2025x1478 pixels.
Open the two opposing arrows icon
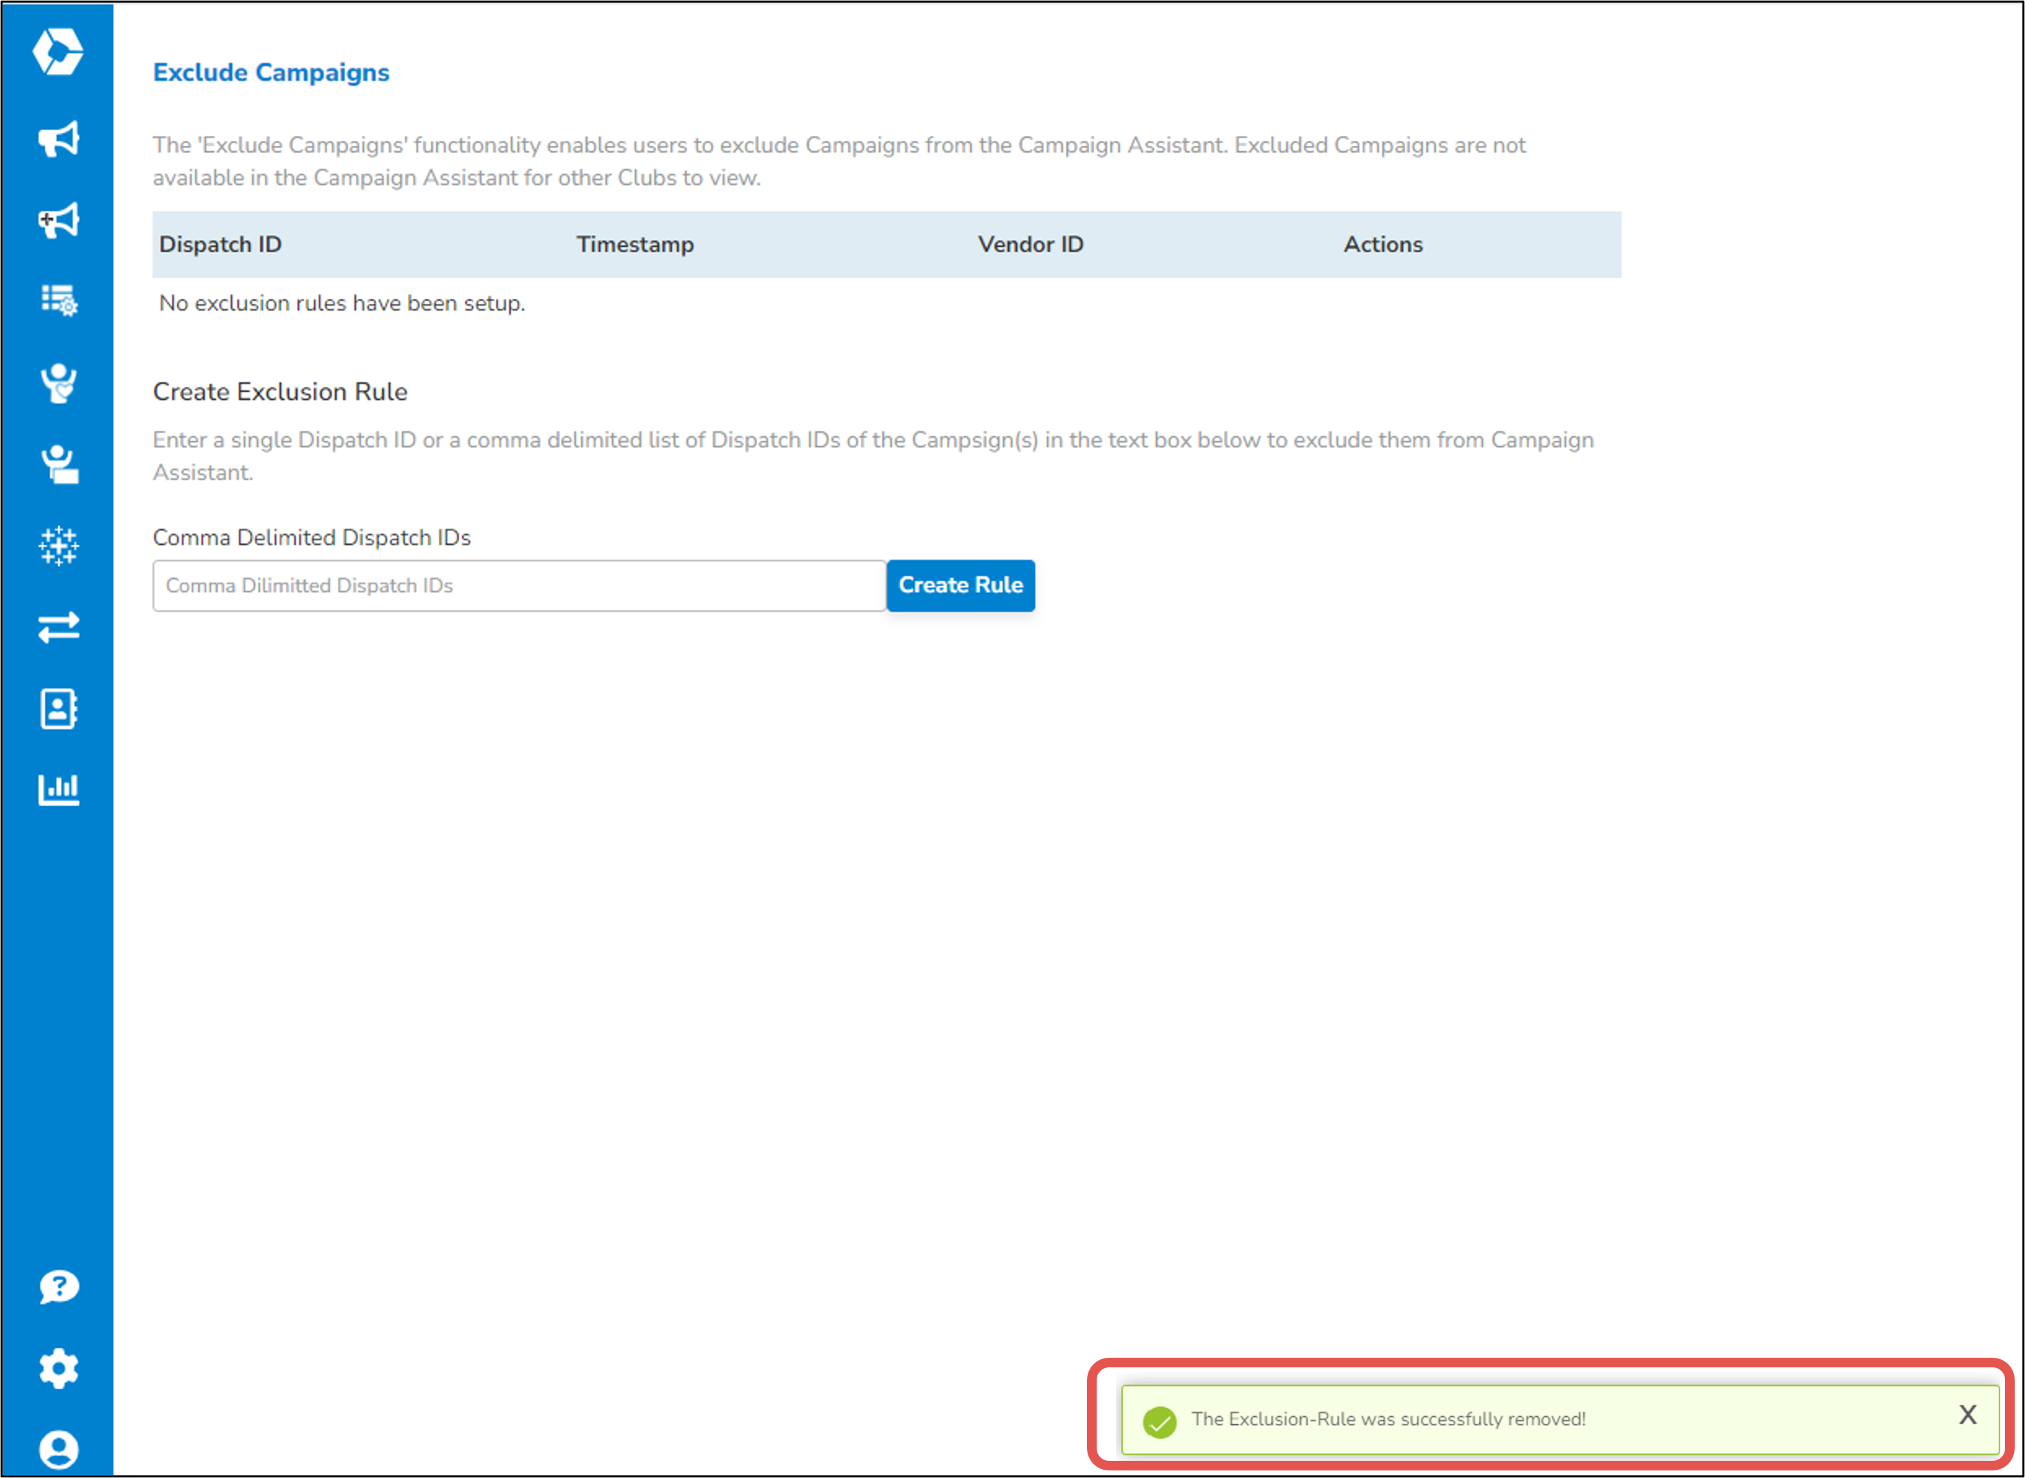(59, 627)
